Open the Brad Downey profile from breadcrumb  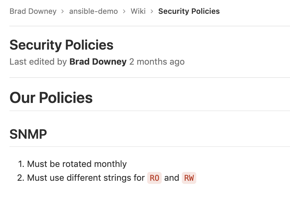pyautogui.click(x=33, y=11)
